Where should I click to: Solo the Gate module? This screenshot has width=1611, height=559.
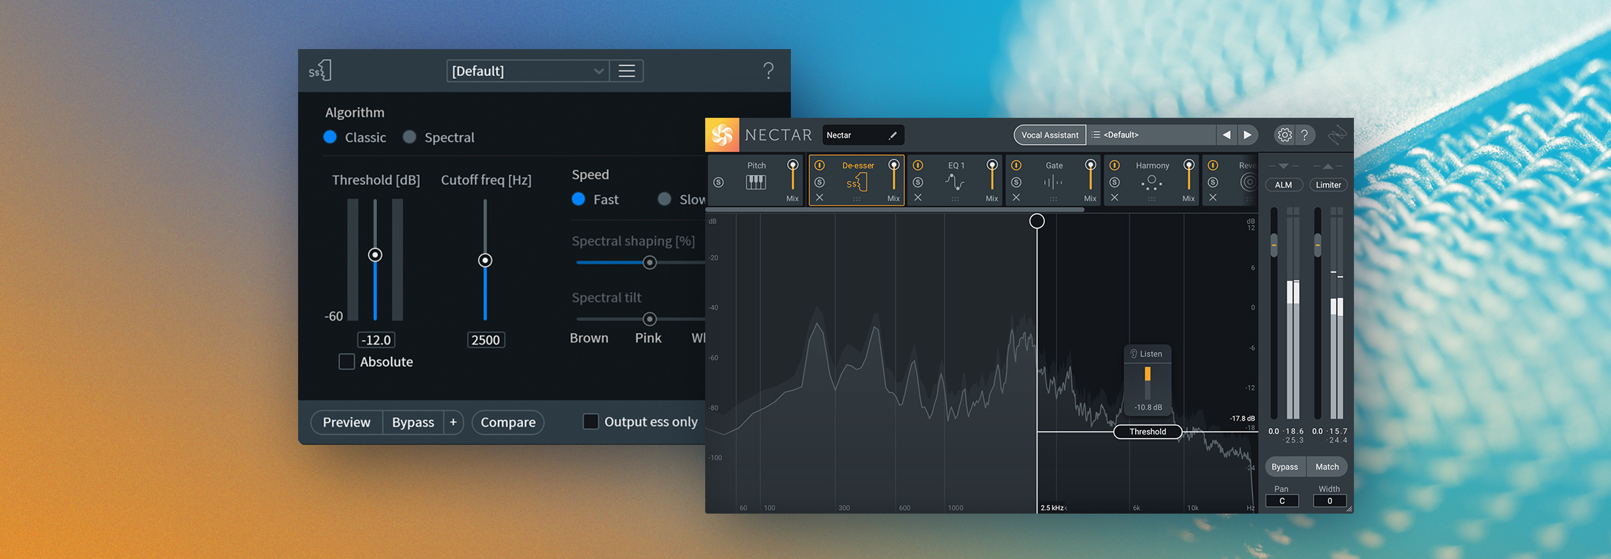1016,182
